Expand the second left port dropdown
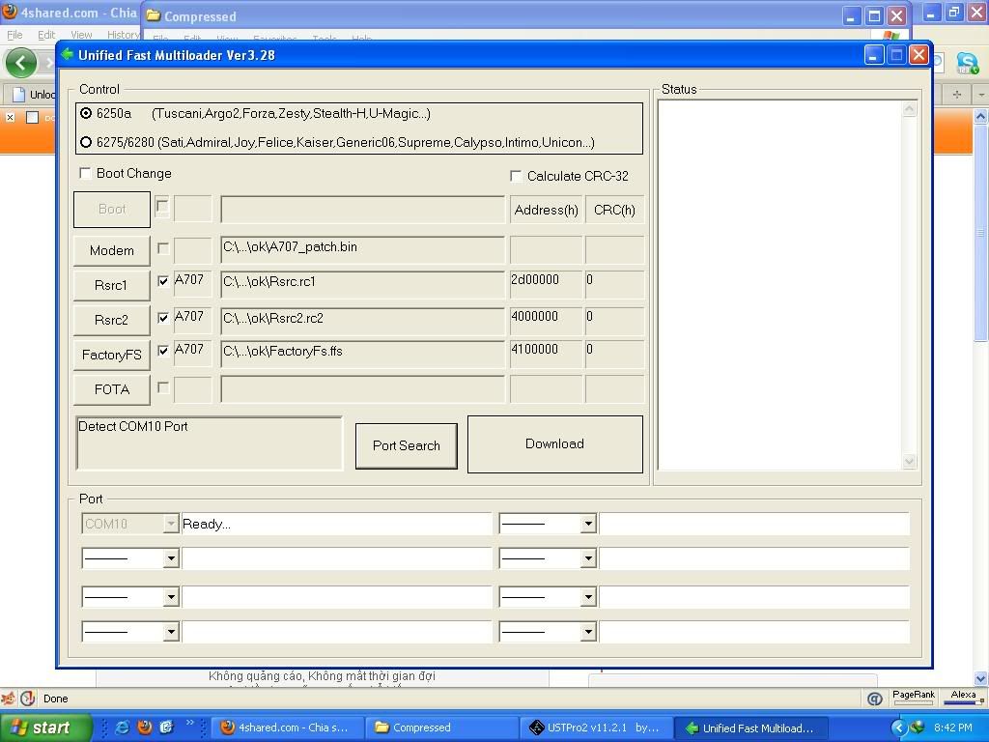989x742 pixels. [x=171, y=558]
